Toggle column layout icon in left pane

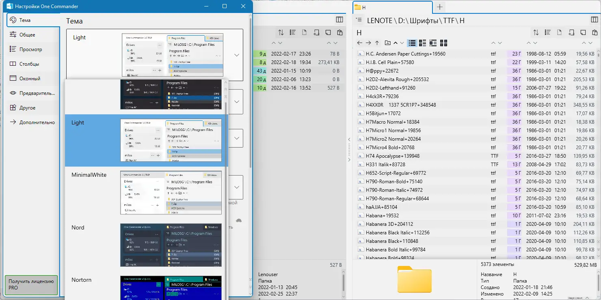tap(339, 20)
